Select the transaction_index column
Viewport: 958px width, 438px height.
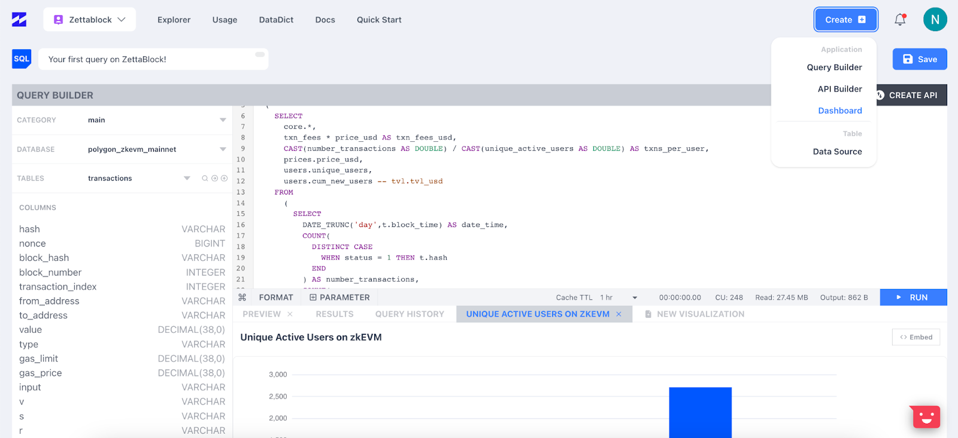(x=122, y=287)
